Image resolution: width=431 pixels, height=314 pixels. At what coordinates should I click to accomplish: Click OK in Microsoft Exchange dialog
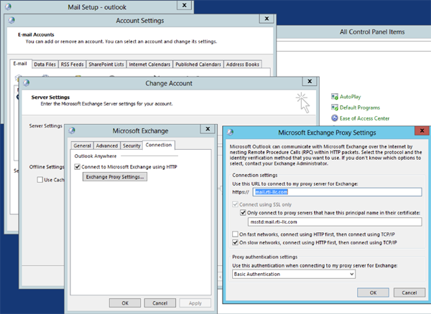pos(125,303)
